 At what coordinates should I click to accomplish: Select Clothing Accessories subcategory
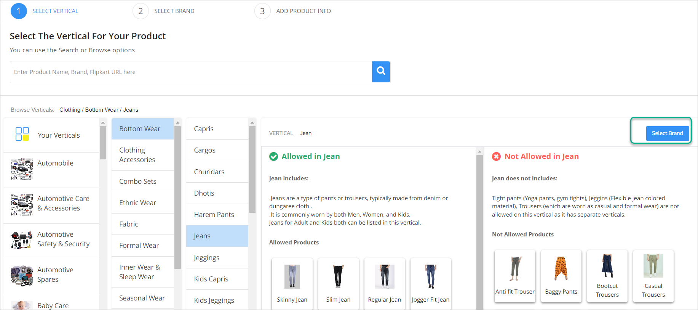point(142,155)
